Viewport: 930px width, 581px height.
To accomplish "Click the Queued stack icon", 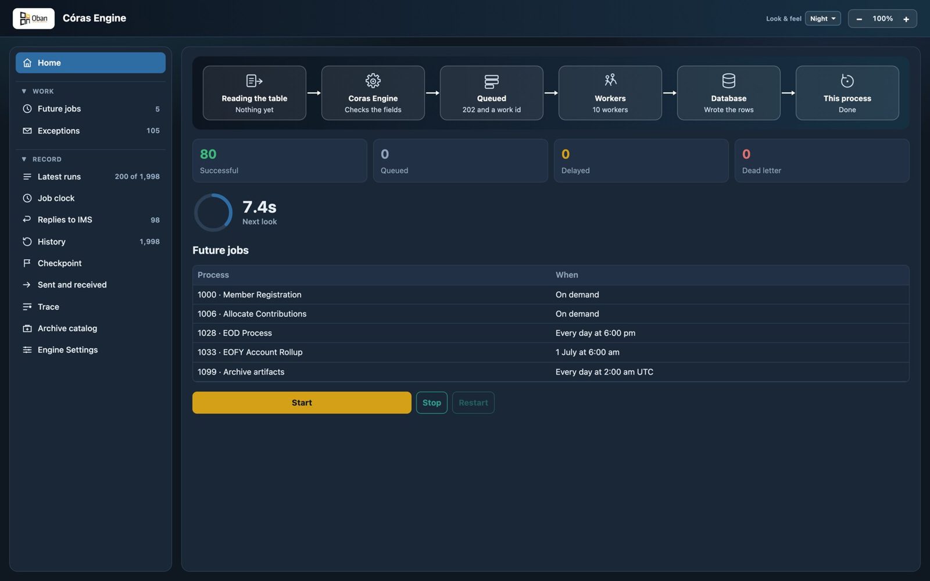I will tap(492, 81).
